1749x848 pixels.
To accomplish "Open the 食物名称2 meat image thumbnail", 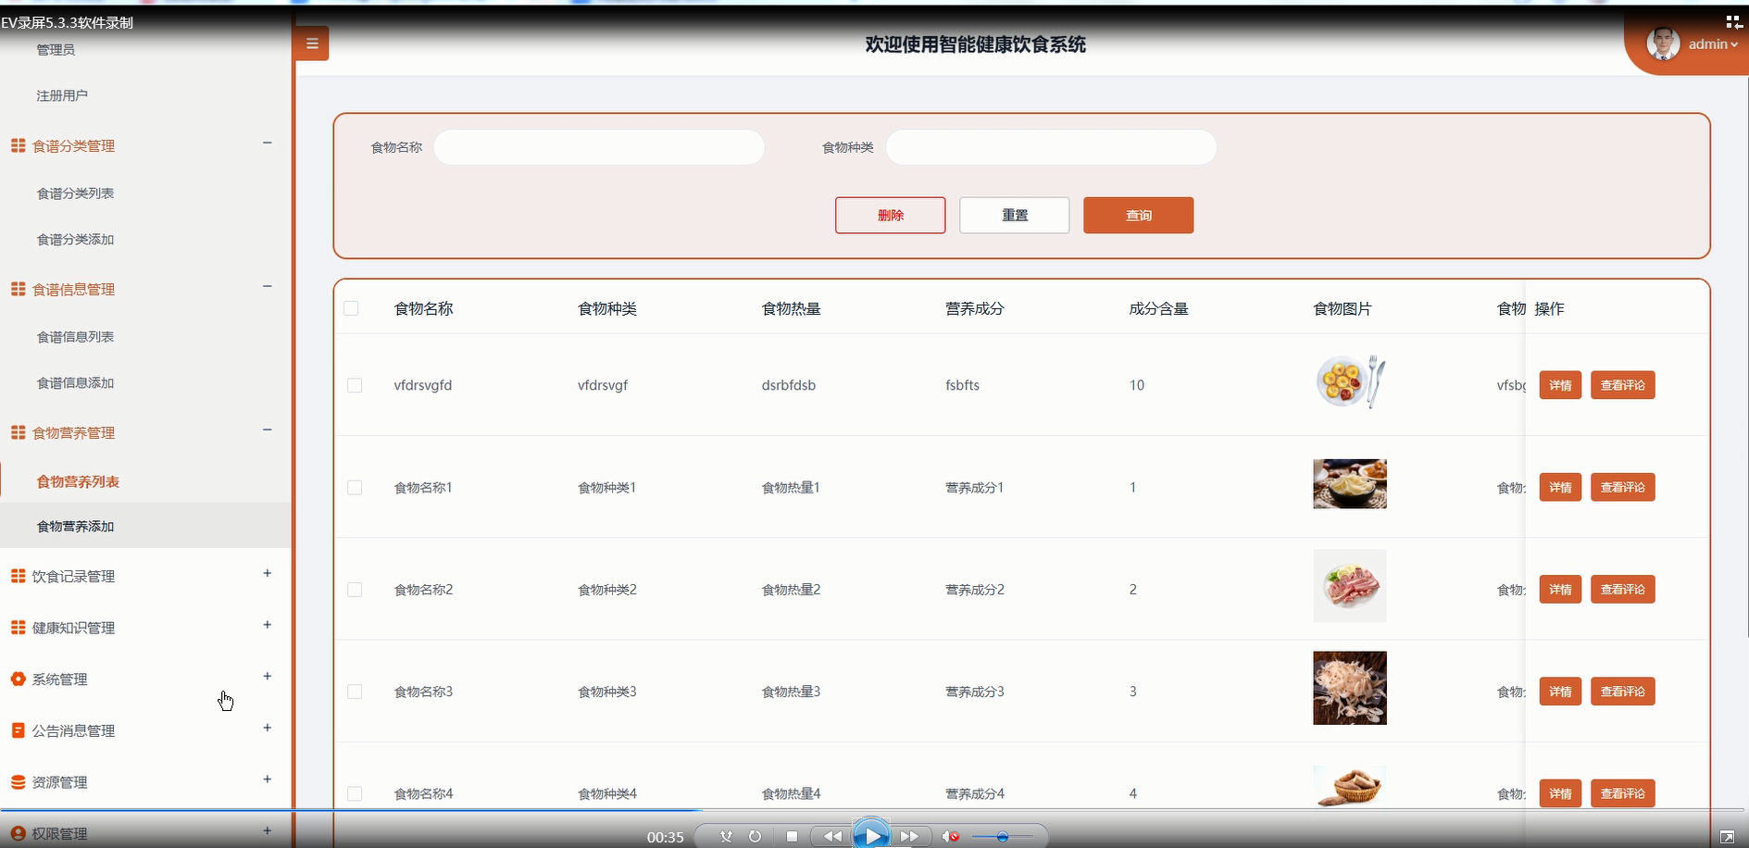I will pyautogui.click(x=1350, y=586).
